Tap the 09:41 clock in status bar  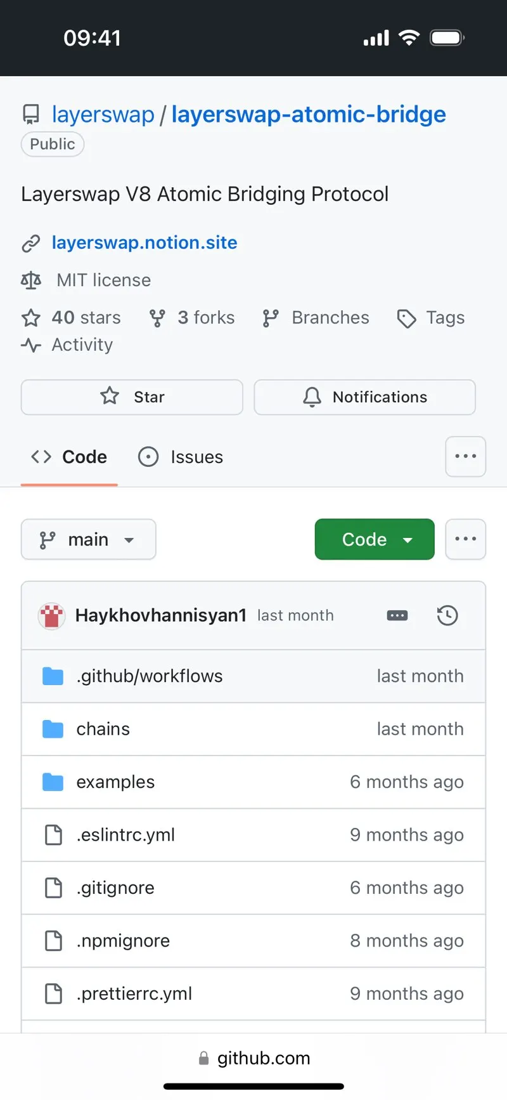pos(93,38)
